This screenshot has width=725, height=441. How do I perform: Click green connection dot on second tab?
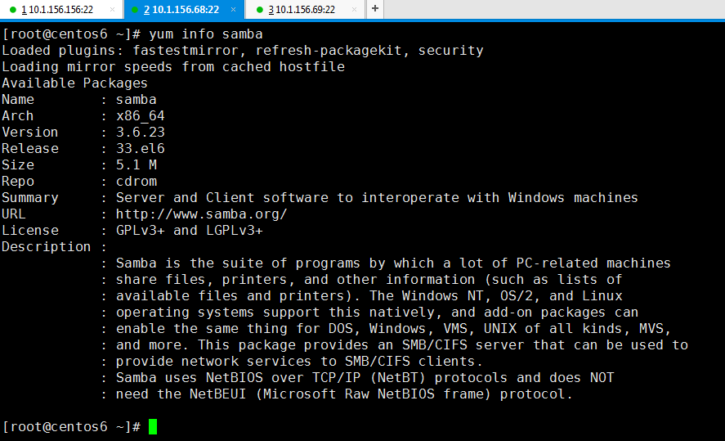[135, 10]
